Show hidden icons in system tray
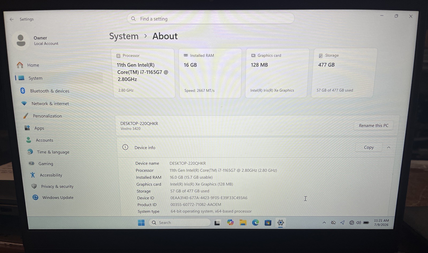The width and height of the screenshot is (428, 253). coord(324,223)
